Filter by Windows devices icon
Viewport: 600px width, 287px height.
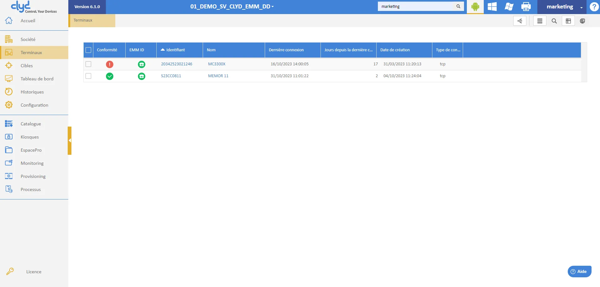click(x=492, y=7)
